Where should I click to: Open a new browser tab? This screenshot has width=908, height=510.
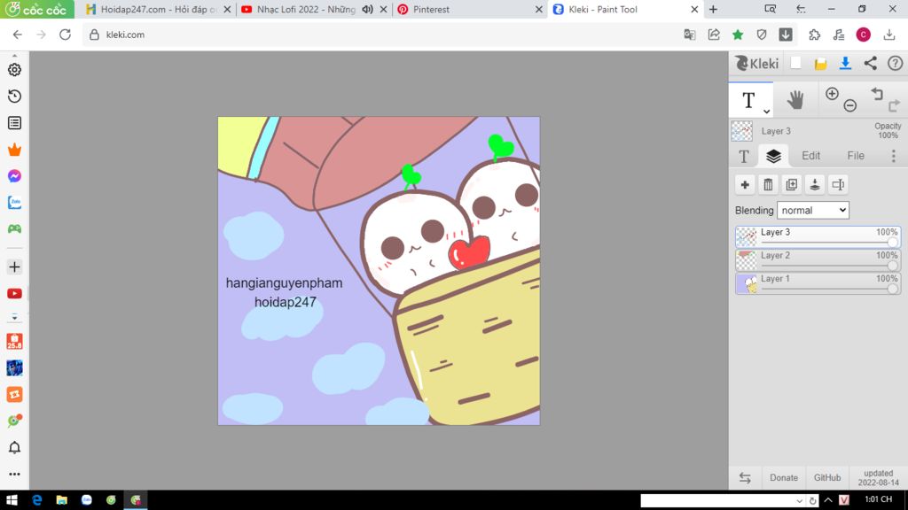tap(713, 9)
